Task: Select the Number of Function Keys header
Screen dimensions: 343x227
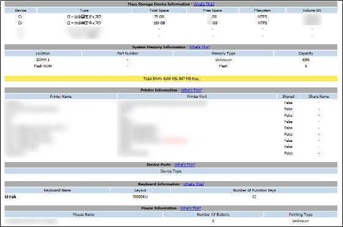Action: [254, 190]
